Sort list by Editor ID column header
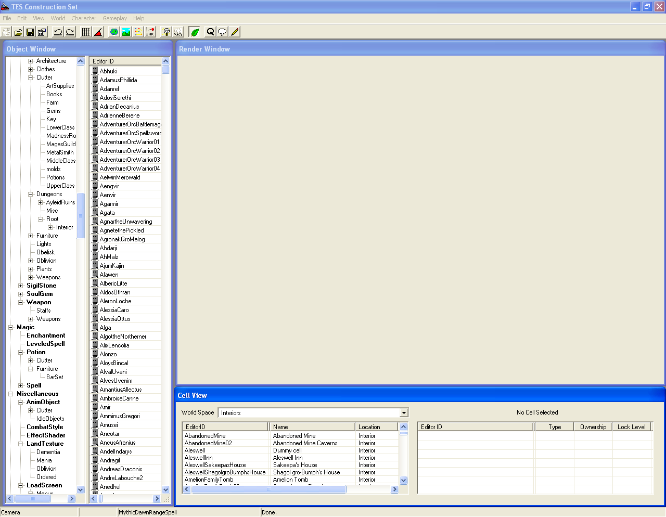 125,61
